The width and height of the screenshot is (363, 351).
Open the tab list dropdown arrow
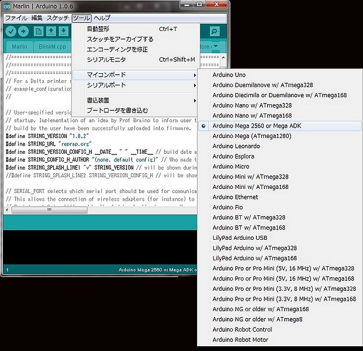(216, 46)
